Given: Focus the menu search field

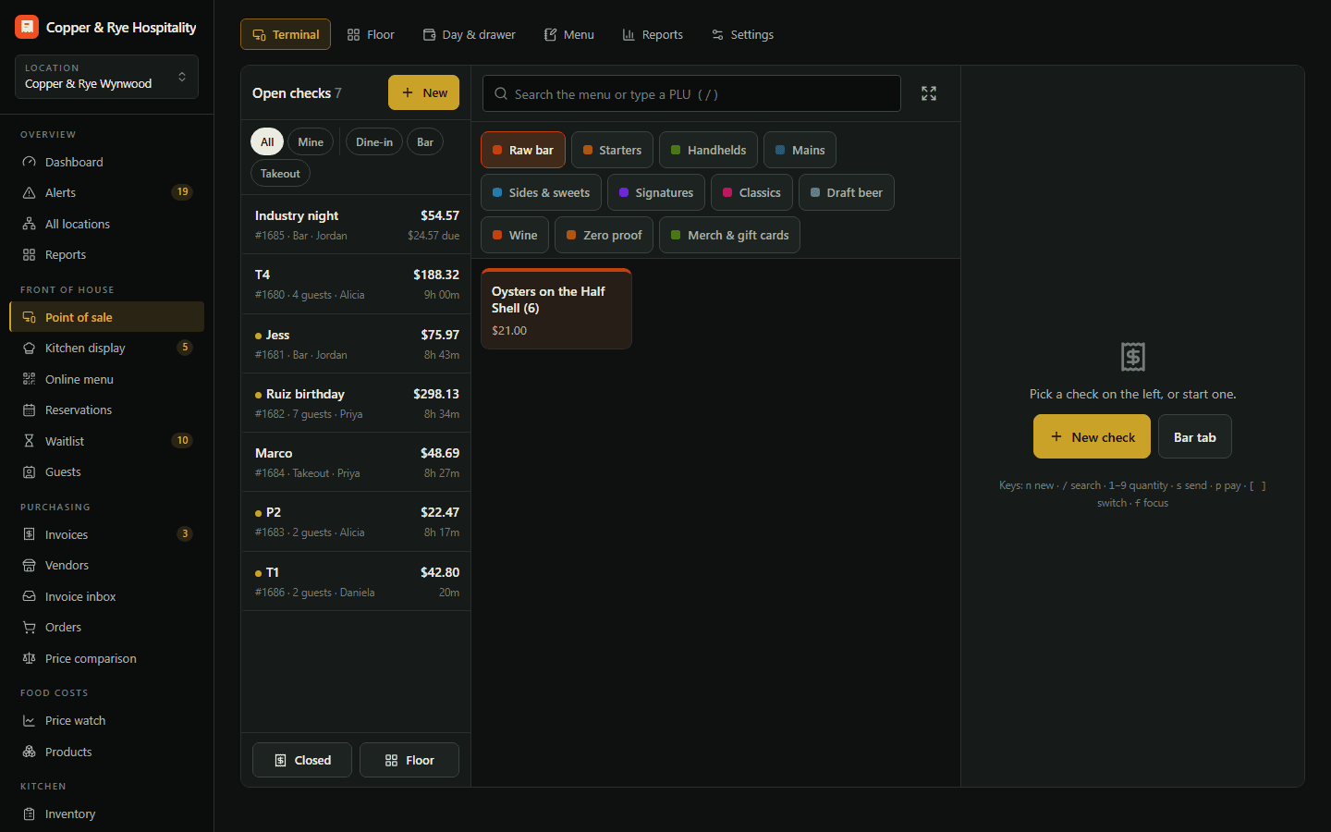Looking at the screenshot, I should click(691, 93).
